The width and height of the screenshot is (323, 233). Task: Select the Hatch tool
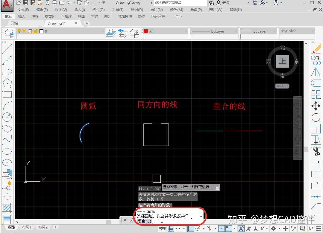[x=7, y=208]
